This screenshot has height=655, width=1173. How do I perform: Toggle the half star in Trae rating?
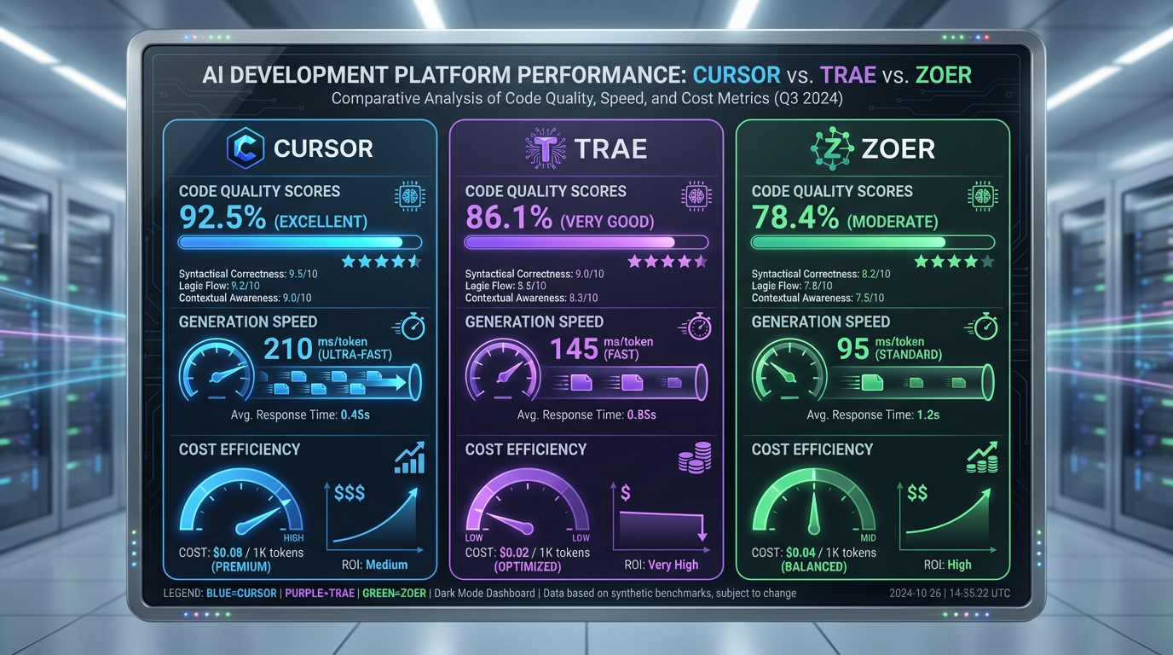(x=701, y=262)
